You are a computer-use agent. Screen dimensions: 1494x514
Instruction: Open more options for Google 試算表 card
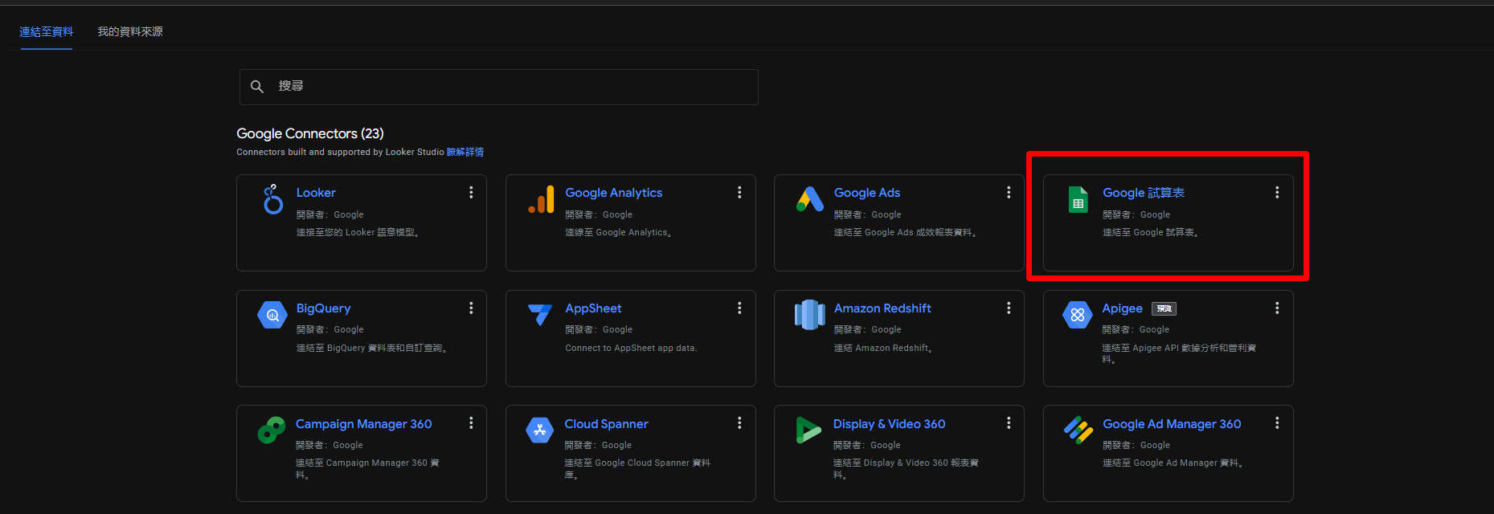tap(1277, 193)
